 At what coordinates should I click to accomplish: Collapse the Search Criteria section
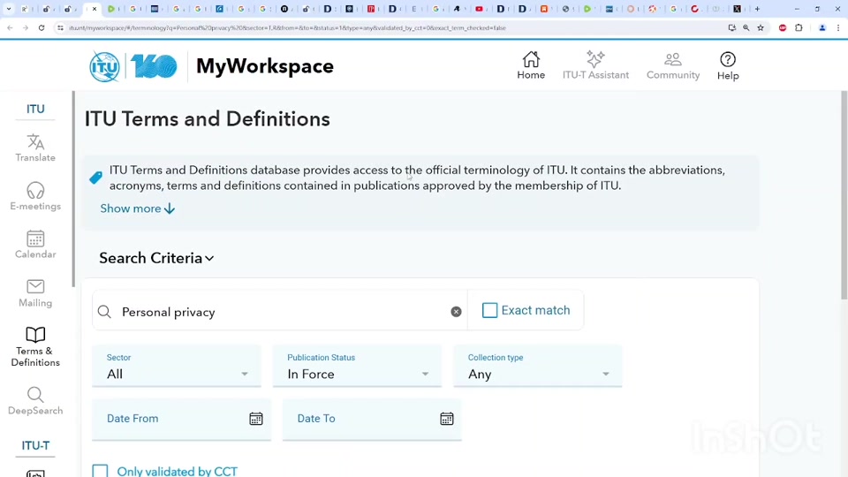(x=156, y=258)
